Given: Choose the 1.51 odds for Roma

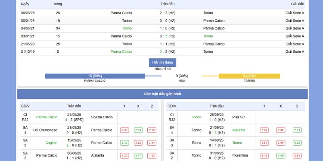Looking at the screenshot, I should tap(264, 143).
